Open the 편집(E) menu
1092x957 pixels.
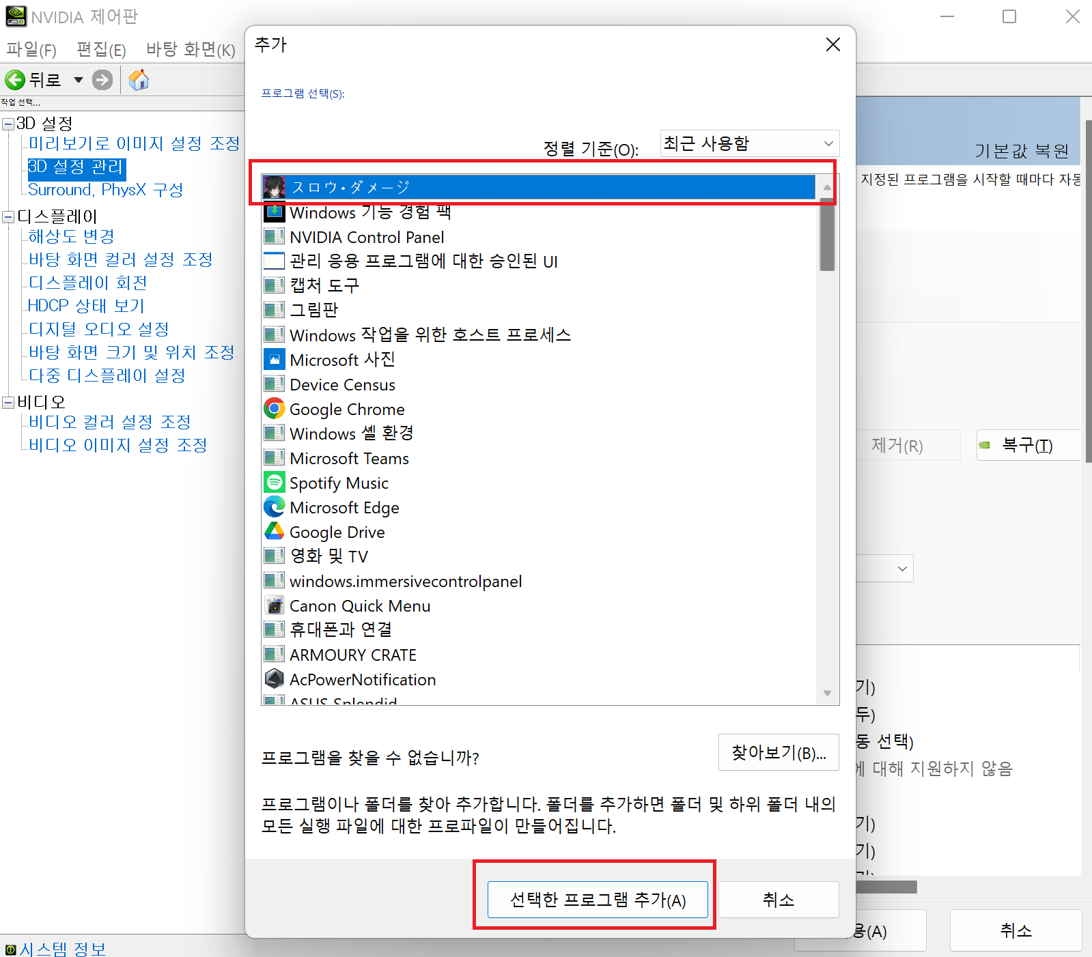tap(101, 50)
